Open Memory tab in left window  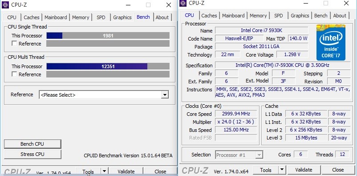(x=81, y=17)
